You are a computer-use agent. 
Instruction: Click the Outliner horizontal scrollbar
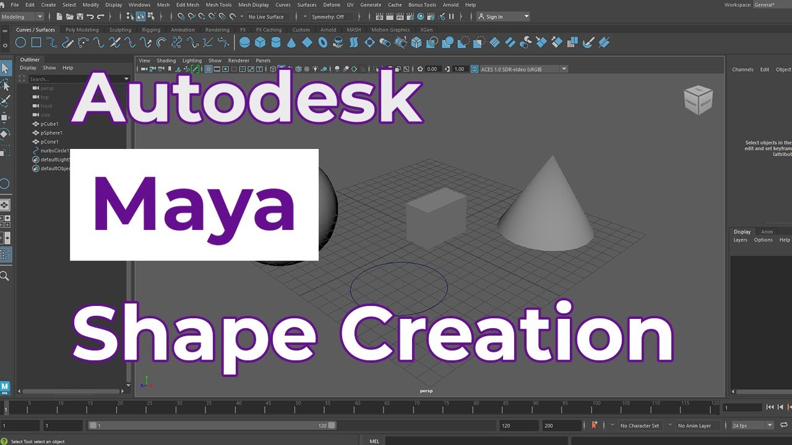tap(70, 391)
